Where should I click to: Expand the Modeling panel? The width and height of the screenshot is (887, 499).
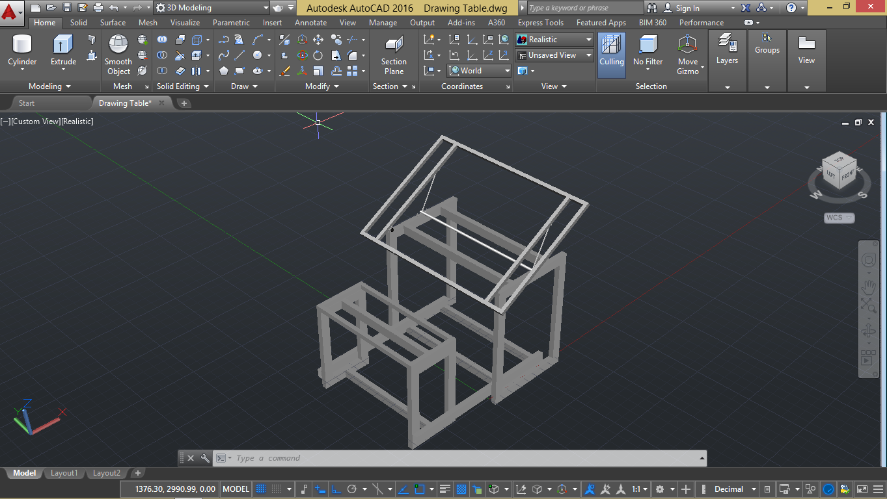click(49, 86)
